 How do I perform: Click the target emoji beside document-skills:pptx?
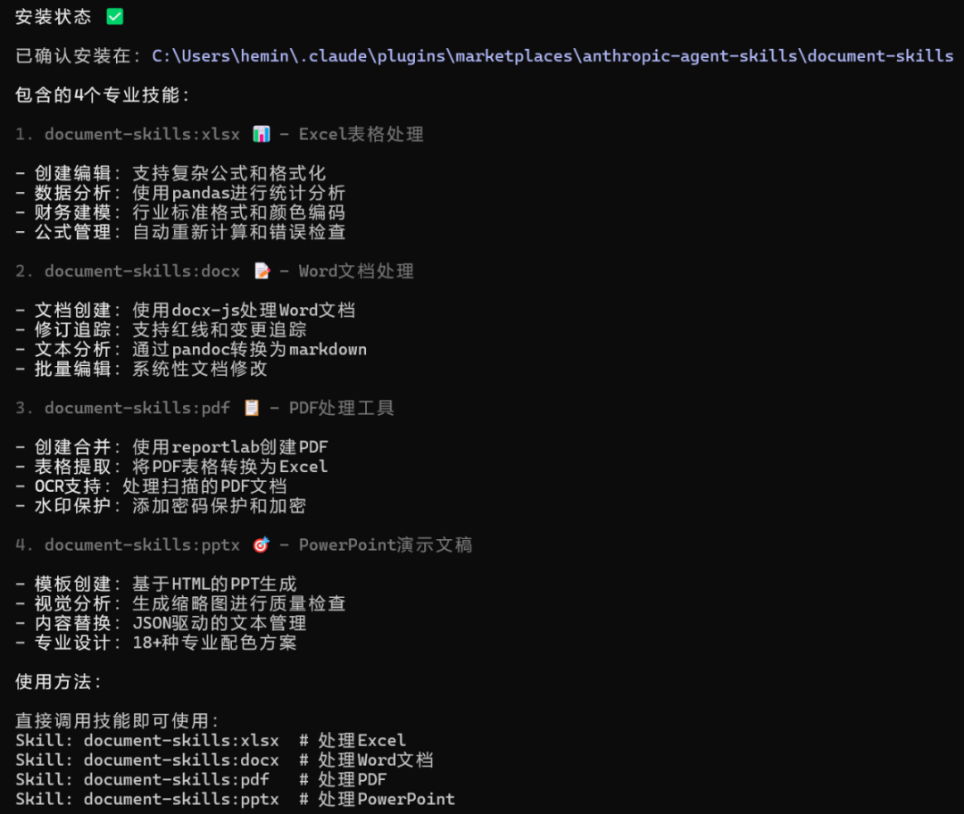tap(262, 544)
